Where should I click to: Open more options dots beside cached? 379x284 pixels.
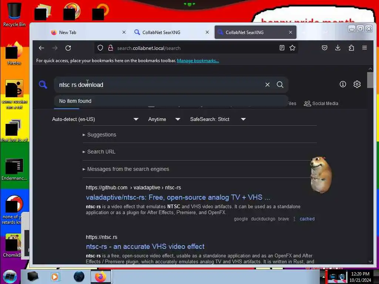tap(294, 219)
